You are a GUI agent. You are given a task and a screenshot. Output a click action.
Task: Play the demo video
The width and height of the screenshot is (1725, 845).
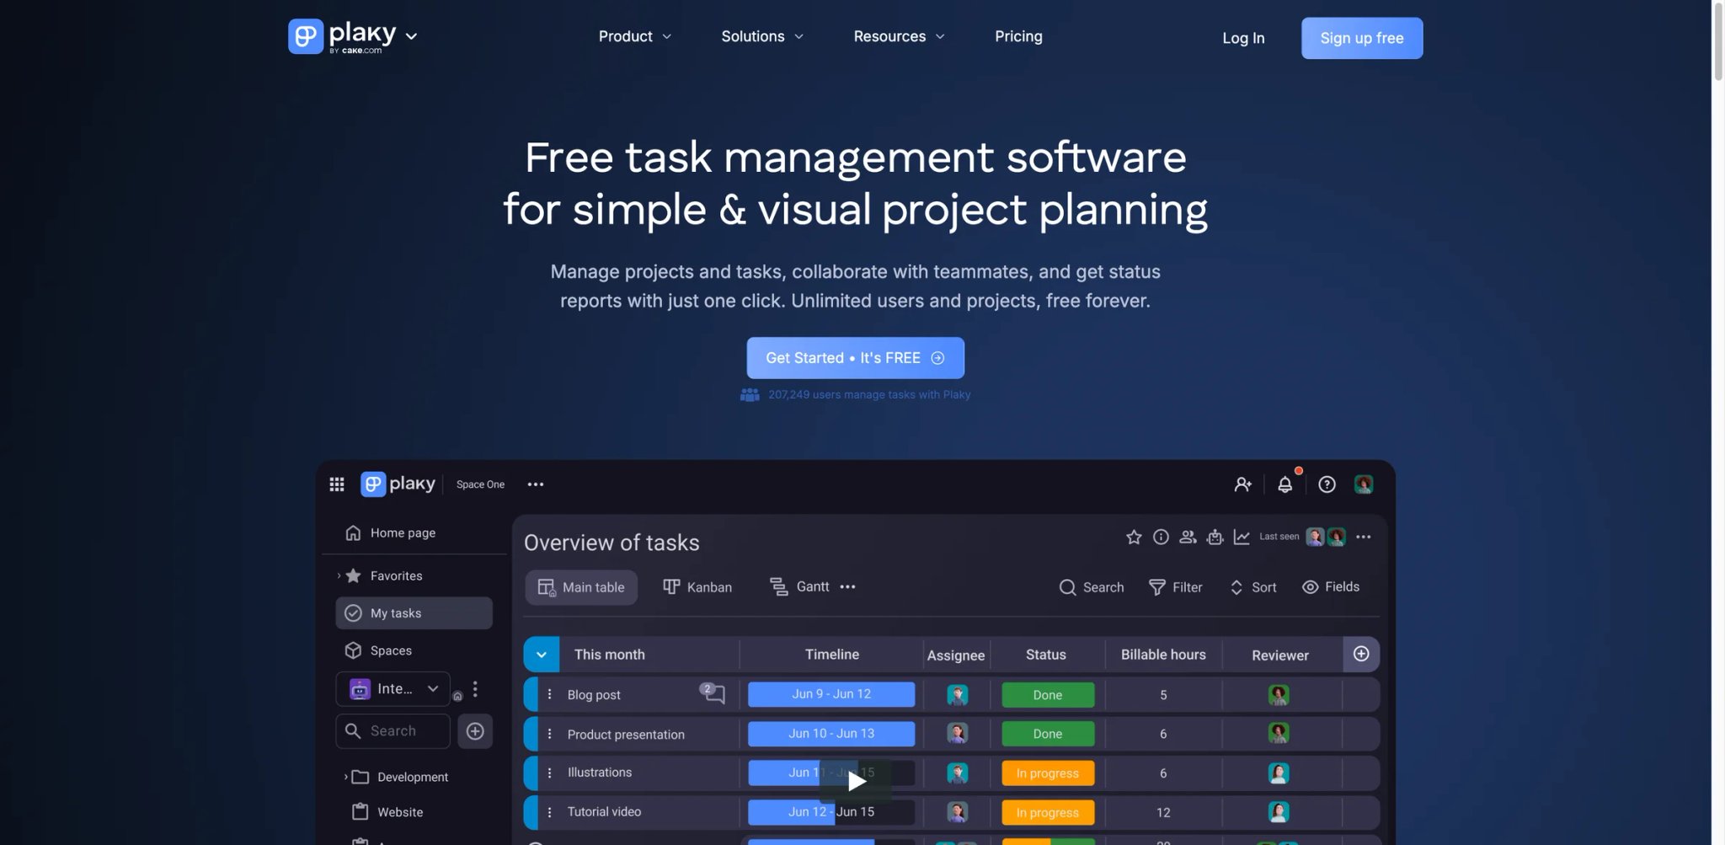(856, 782)
